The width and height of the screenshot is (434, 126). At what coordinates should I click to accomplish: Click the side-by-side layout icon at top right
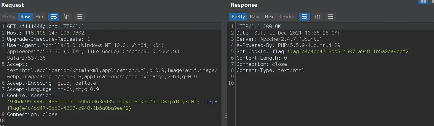click(423, 1)
